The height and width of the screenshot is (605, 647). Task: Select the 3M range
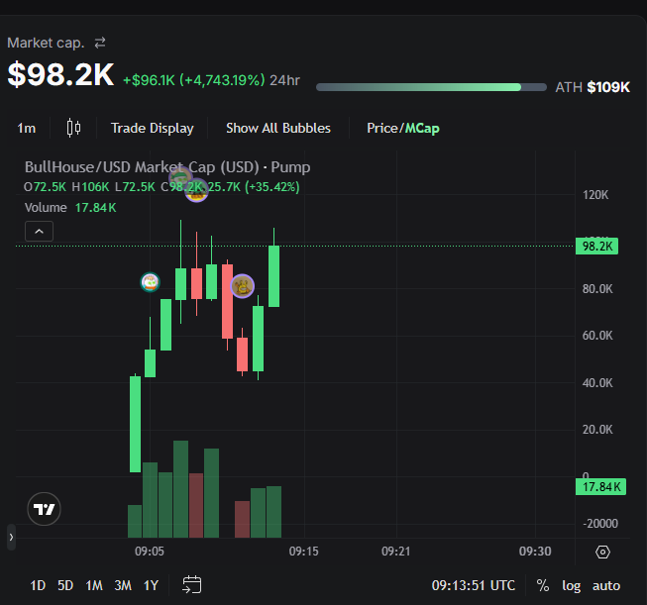pos(123,585)
